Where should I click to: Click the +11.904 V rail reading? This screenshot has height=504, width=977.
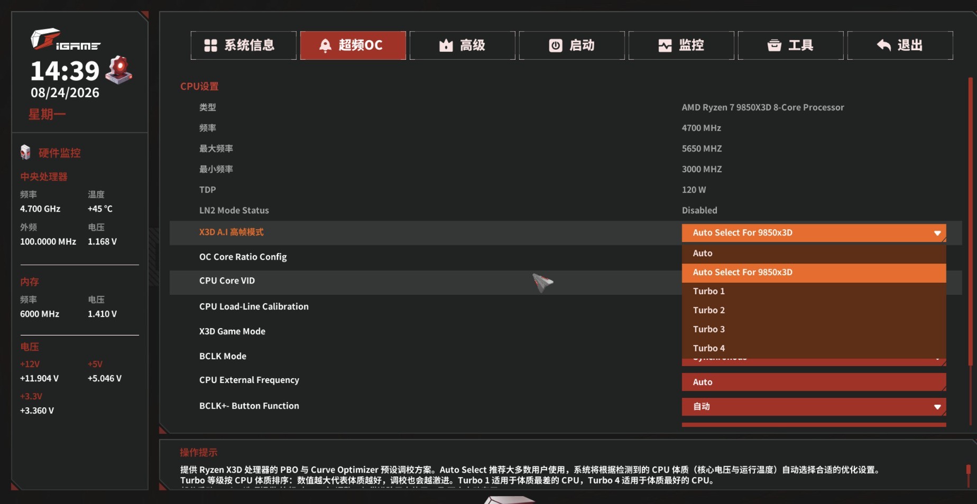coord(39,378)
